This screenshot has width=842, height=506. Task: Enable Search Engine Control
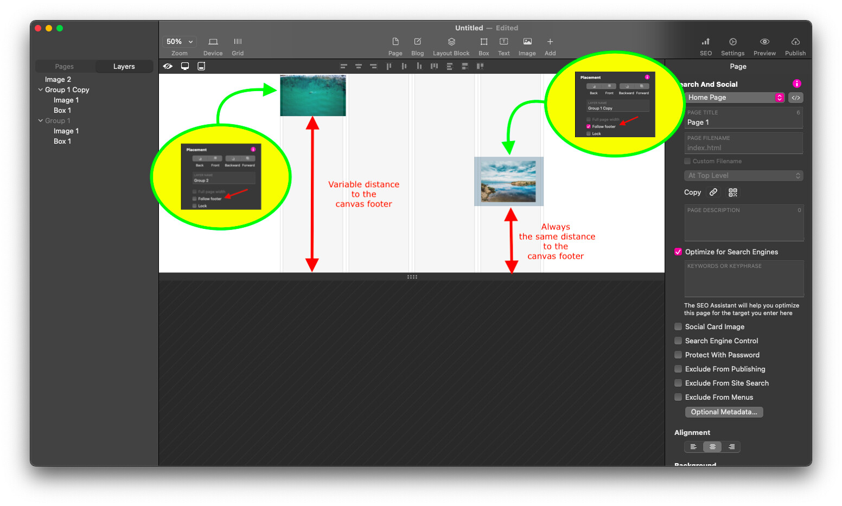(678, 341)
